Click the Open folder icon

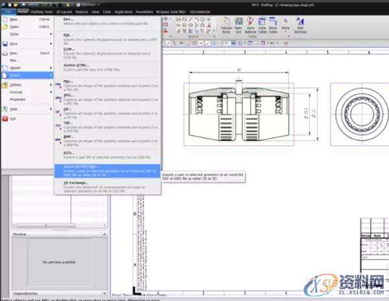(6, 27)
